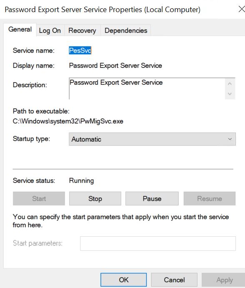Click the description scroll up arrow
The image size is (245, 288).
coord(230,84)
